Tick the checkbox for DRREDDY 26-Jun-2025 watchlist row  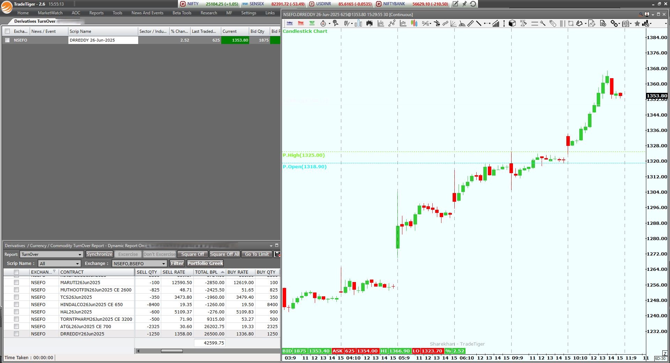point(7,40)
